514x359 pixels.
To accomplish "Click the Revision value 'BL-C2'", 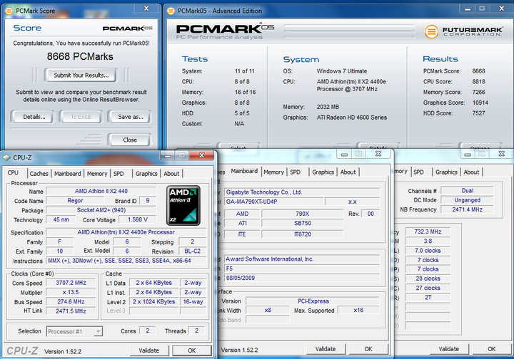I will [x=193, y=251].
